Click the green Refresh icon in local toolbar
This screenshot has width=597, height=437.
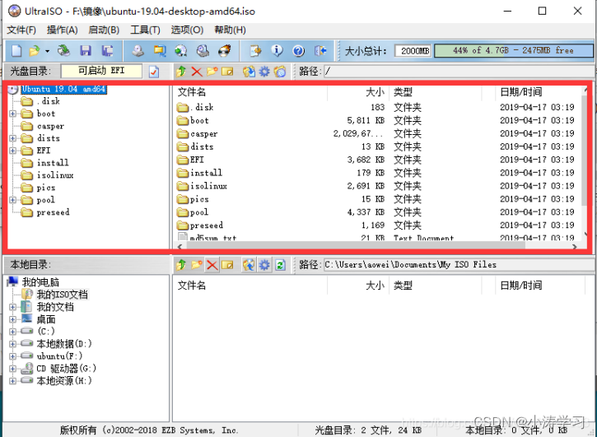tap(280, 265)
